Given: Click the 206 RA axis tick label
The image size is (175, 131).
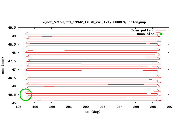Looking at the screenshot, I should pyautogui.click(x=153, y=107).
